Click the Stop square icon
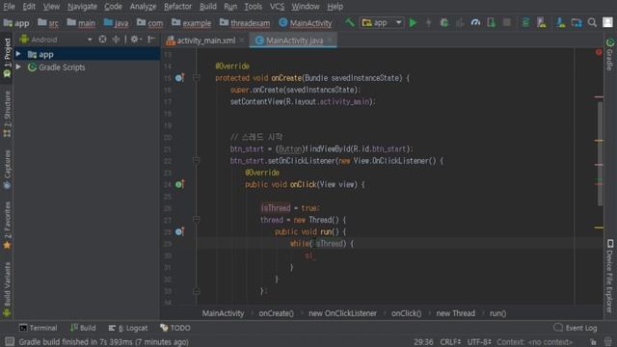Viewport: 617px width, 347px height. (x=507, y=23)
